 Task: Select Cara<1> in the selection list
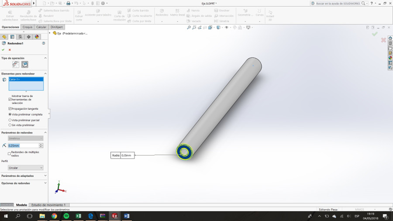pyautogui.click(x=26, y=79)
